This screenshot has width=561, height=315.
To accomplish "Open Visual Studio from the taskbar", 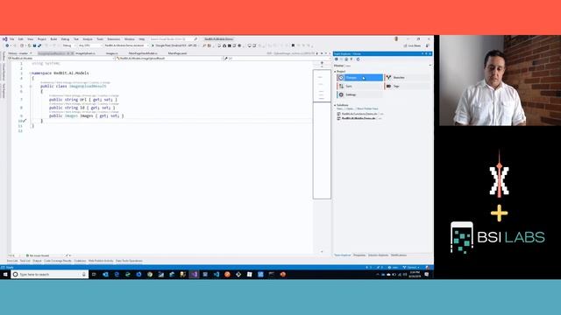I will tap(195, 274).
